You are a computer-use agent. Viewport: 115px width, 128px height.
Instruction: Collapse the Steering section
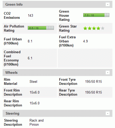point(108,113)
